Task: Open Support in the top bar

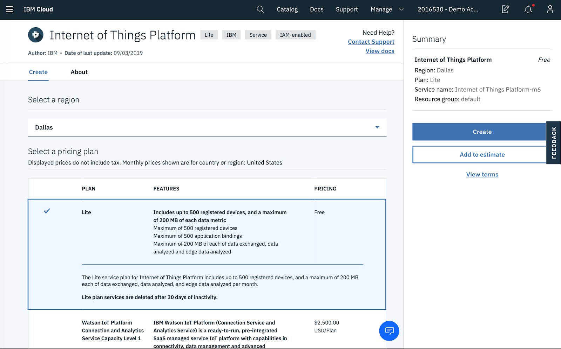Action: 347,9
